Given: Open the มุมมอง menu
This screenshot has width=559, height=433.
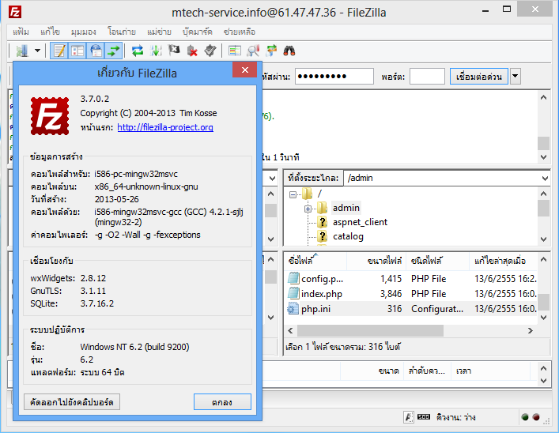Looking at the screenshot, I should coord(84,32).
